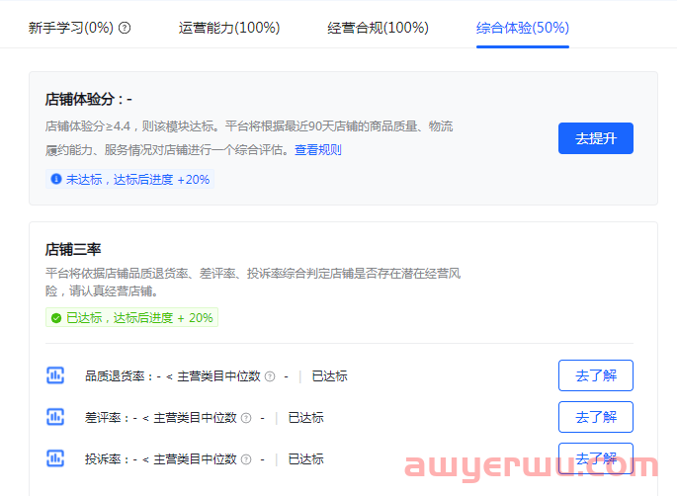Click 去了解 for 投诉率
This screenshot has height=496, width=677.
point(596,458)
